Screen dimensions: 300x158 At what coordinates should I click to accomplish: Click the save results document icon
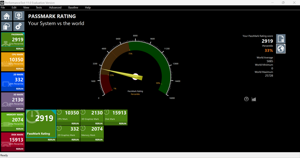281,39
